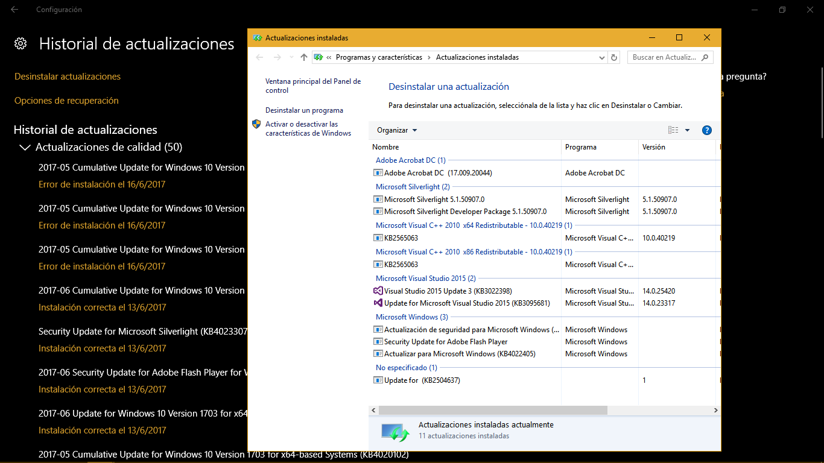The image size is (824, 463).
Task: Click Actualizaciones instaladas in the breadcrumb
Action: tap(477, 57)
